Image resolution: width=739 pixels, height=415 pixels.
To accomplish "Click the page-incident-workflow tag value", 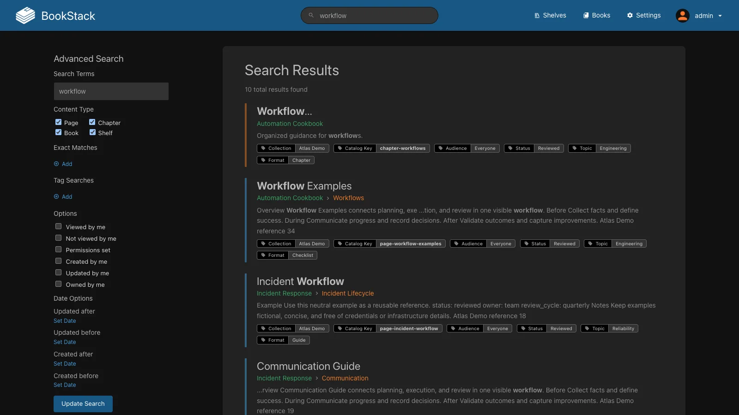I will 409,328.
